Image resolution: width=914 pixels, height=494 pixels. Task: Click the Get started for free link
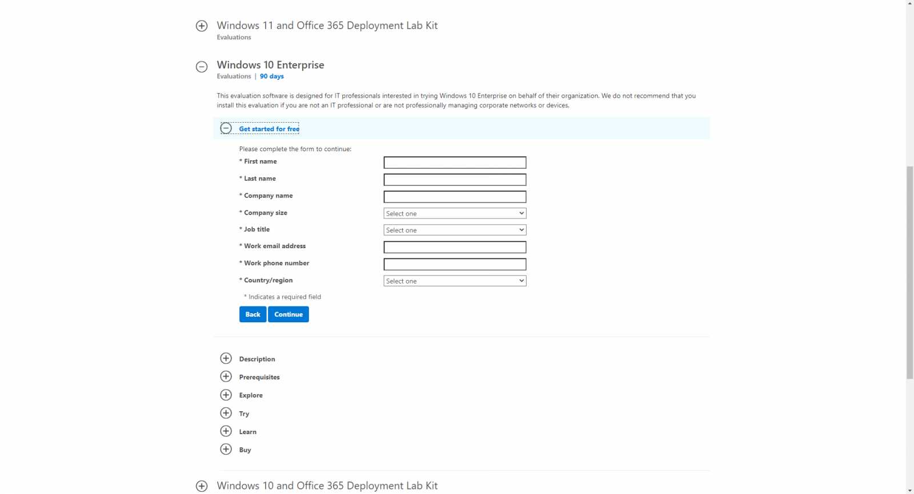(269, 129)
